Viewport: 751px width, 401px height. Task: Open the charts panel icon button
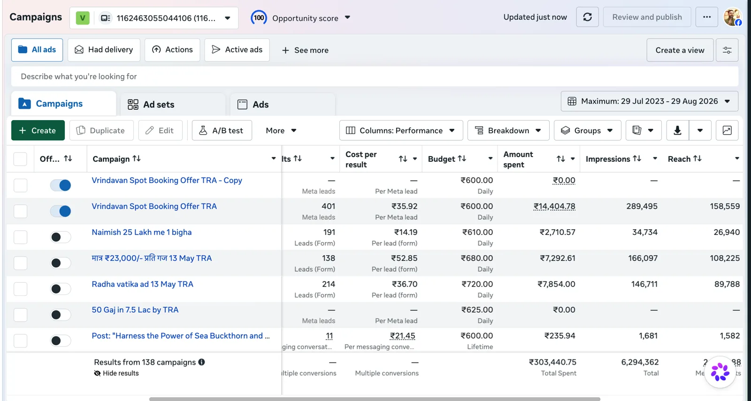tap(727, 130)
